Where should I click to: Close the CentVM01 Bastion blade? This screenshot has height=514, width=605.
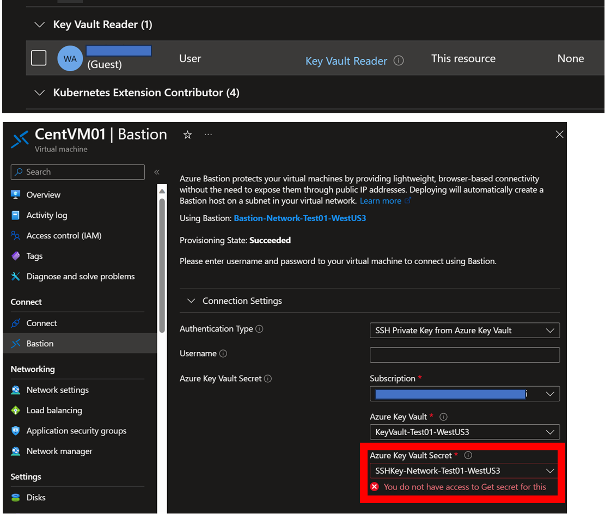coord(559,134)
